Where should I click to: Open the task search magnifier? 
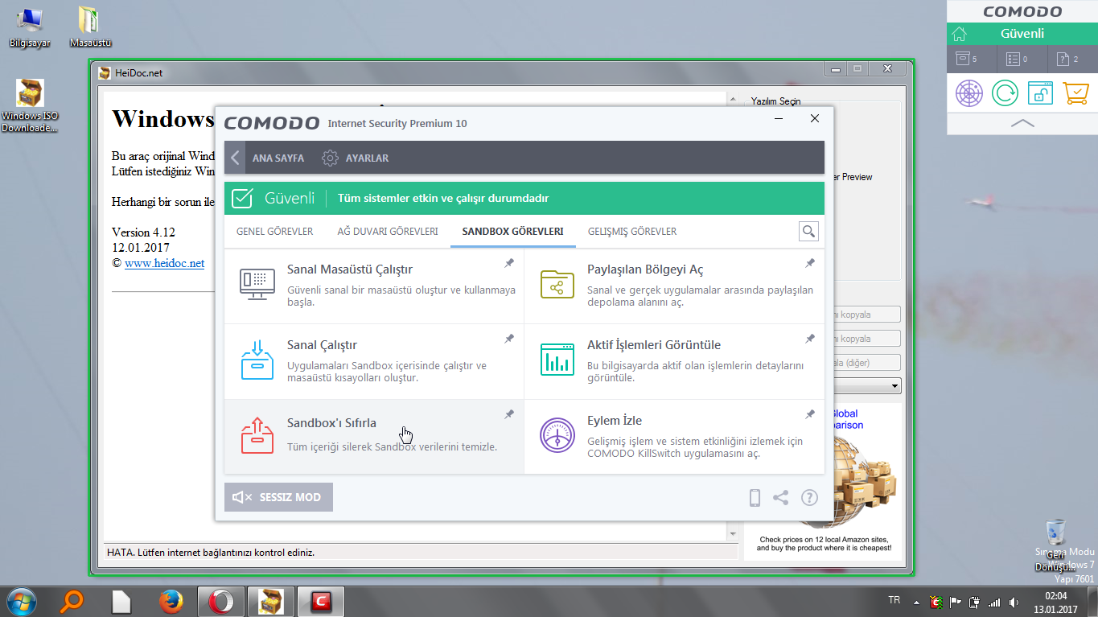(808, 232)
